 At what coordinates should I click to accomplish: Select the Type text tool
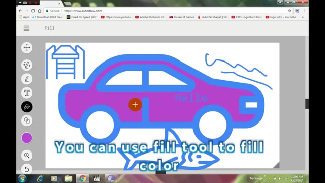(x=27, y=93)
